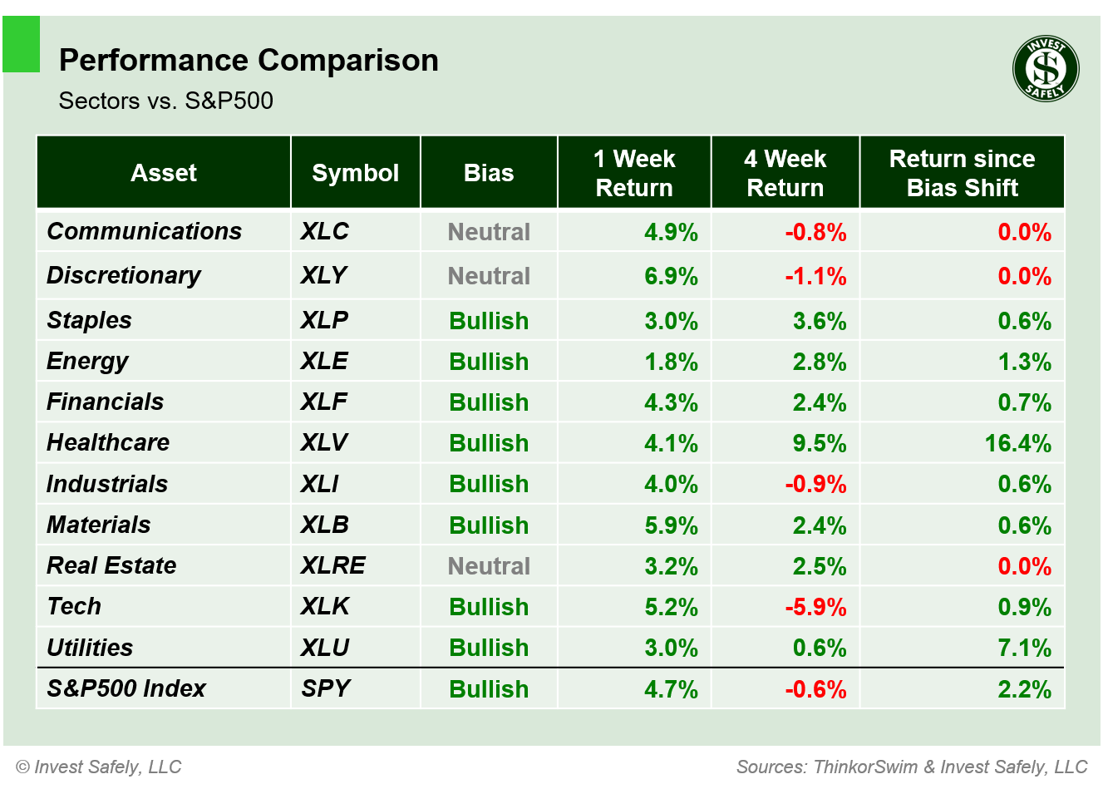1103x789 pixels.
Task: Click the Invest Safely logo icon
Action: coord(1045,69)
